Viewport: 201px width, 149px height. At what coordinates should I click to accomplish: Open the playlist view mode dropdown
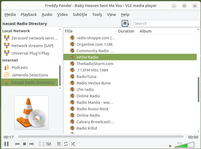pos(126,23)
